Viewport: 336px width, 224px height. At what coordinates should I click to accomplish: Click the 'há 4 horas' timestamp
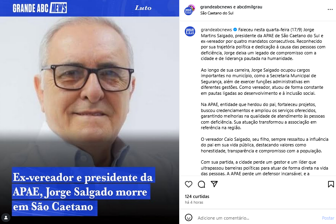[x=194, y=202]
